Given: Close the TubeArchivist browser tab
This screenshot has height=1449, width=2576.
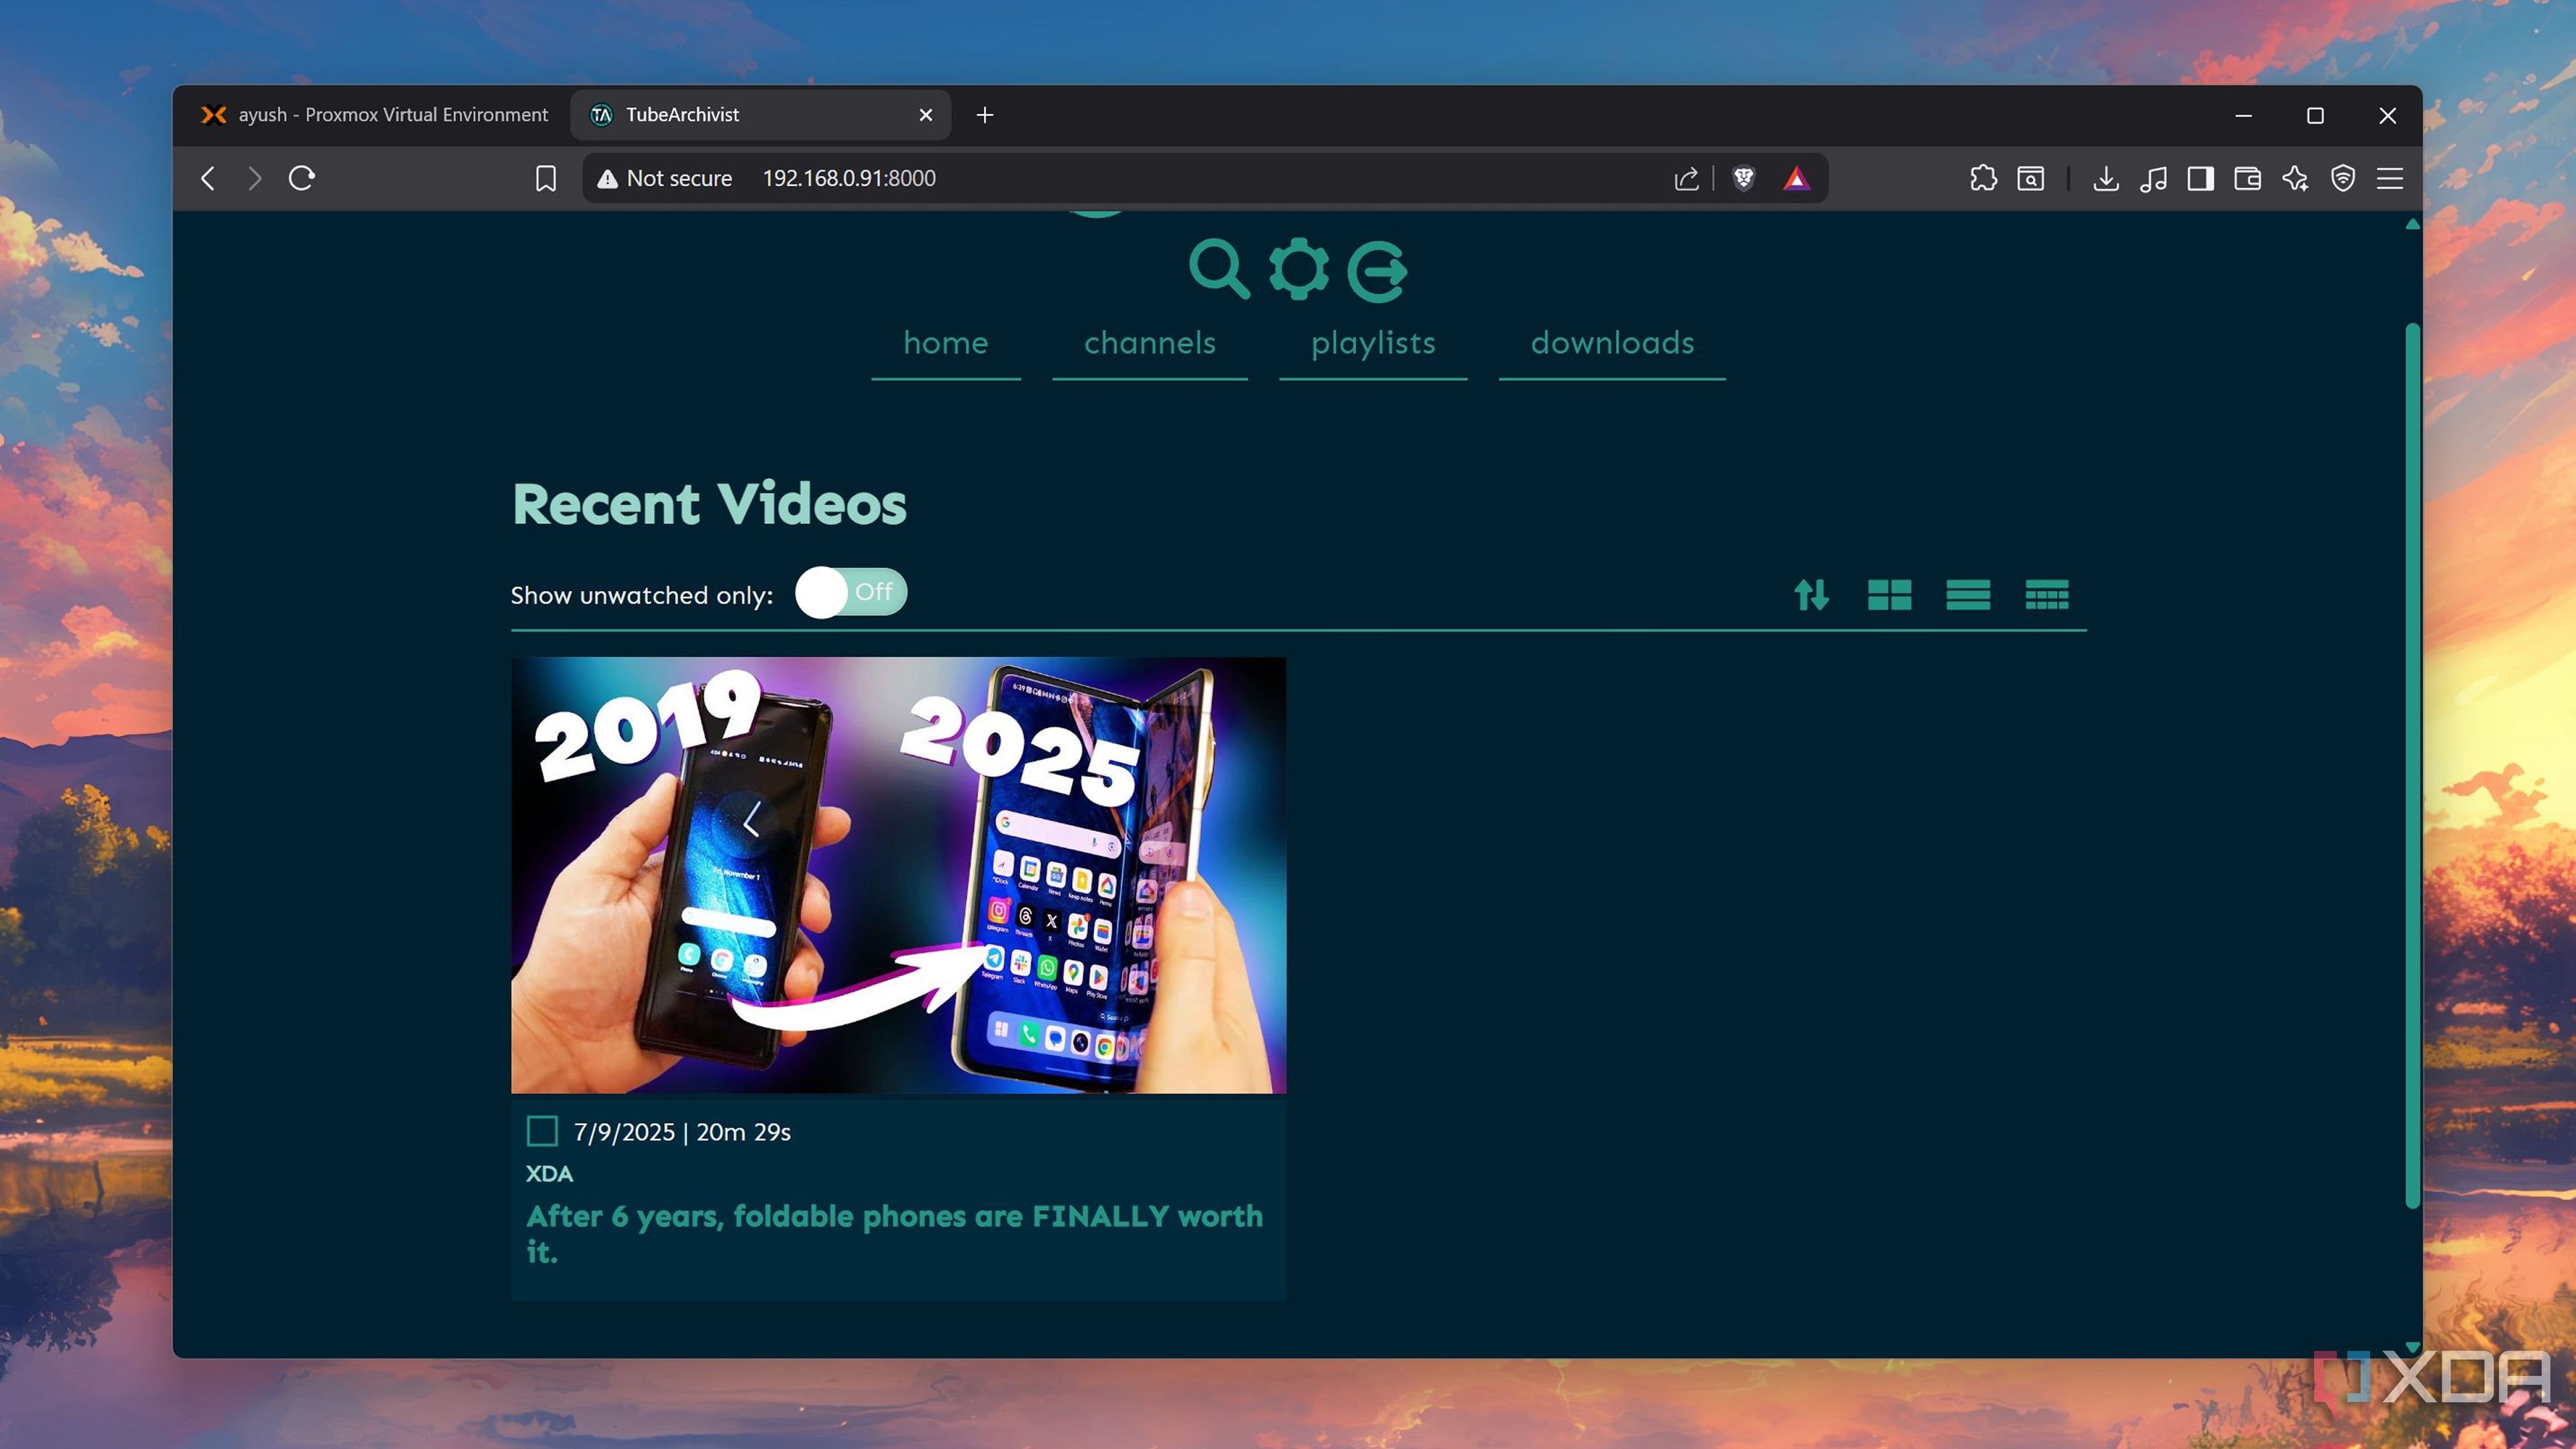Looking at the screenshot, I should tap(925, 115).
